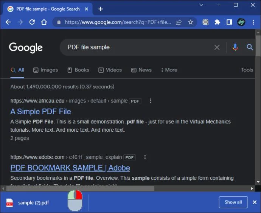Click the scroll up arrow
The image size is (261, 213).
click(x=258, y=33)
